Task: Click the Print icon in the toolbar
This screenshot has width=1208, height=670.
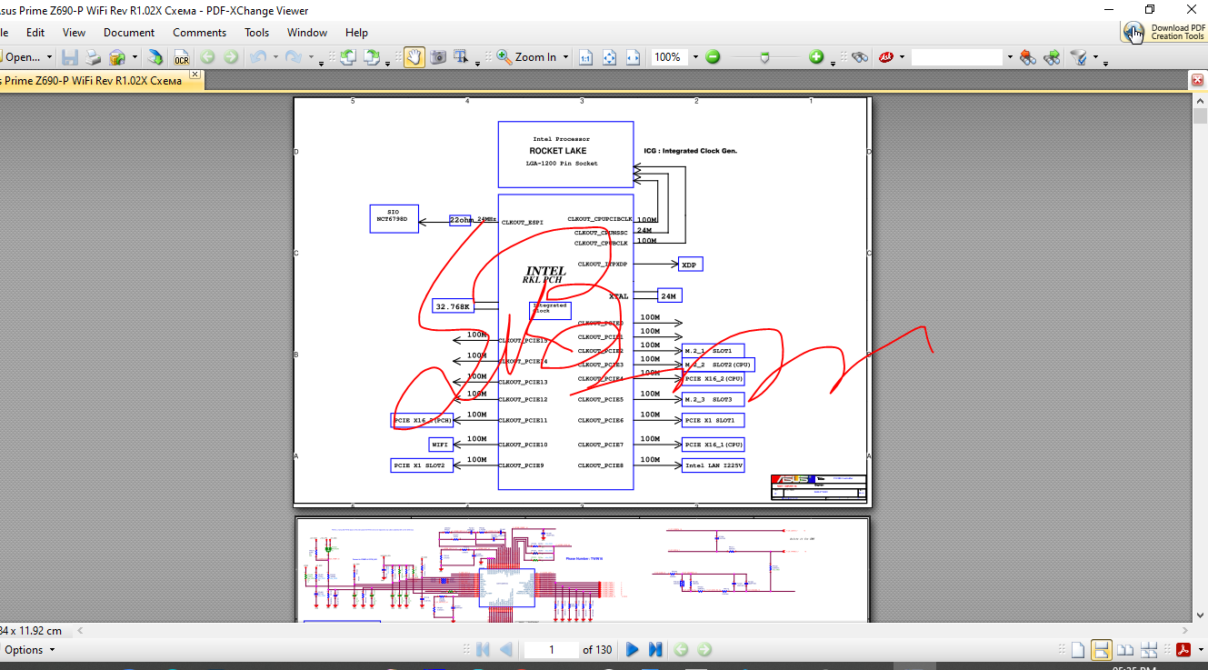Action: click(93, 57)
